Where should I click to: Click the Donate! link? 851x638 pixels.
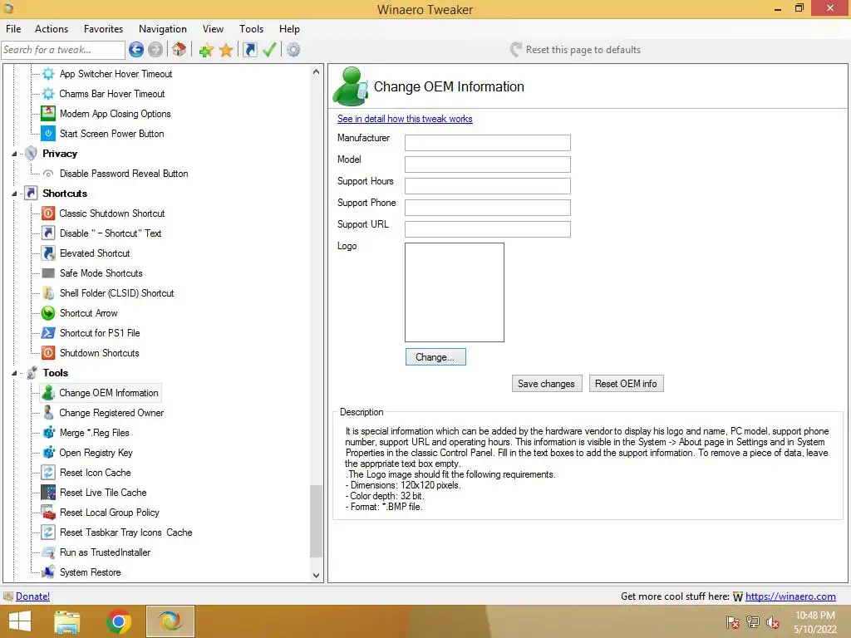click(32, 596)
